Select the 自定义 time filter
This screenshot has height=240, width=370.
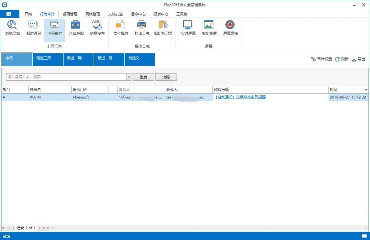(x=140, y=59)
